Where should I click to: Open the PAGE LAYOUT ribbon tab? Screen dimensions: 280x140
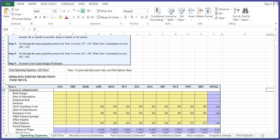pyautogui.click(x=49, y=4)
